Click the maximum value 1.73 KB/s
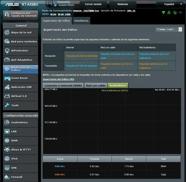 coord(129,166)
